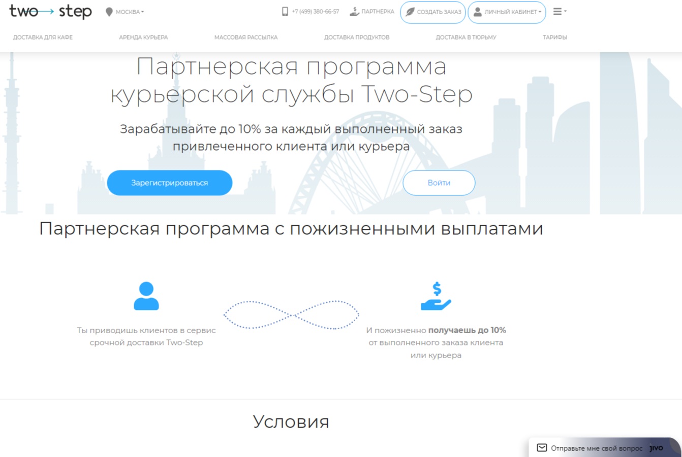Call phone number +7 (499) 380-66-57
This screenshot has width=682, height=457.
coord(315,12)
